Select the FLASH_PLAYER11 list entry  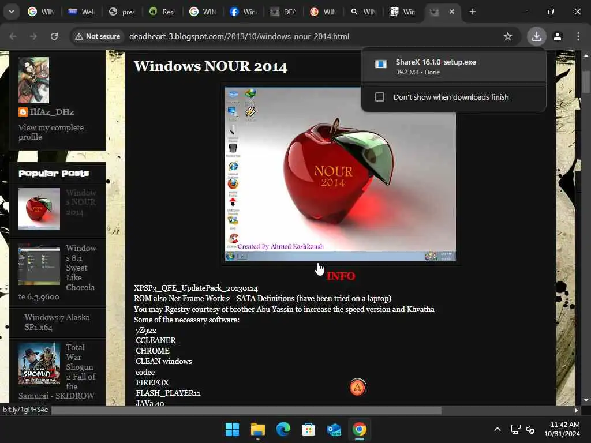(x=168, y=393)
